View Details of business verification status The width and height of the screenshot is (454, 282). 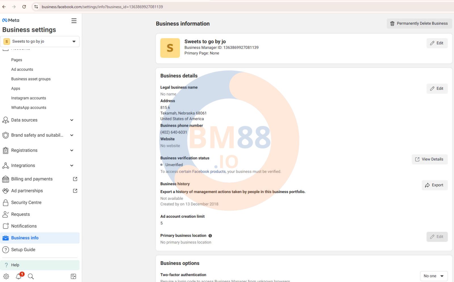(x=430, y=159)
